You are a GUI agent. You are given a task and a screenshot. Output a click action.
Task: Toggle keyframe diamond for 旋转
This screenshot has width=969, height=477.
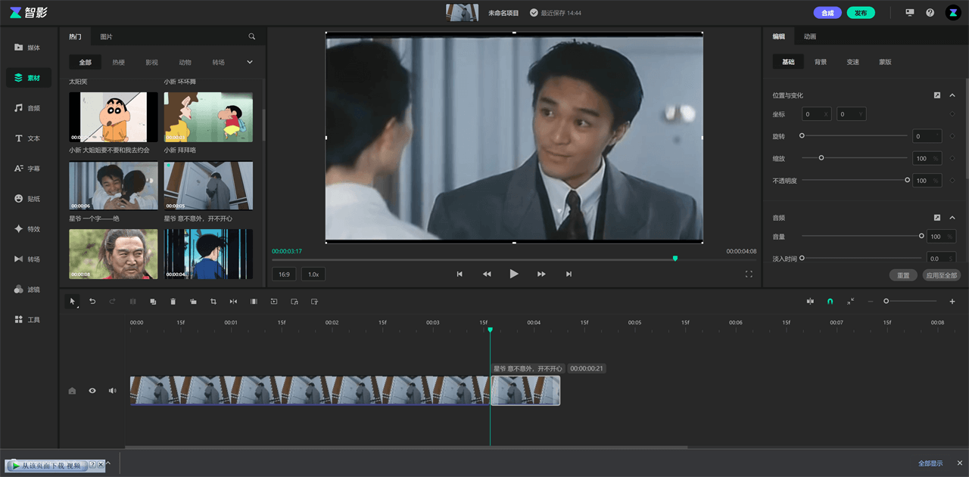click(x=952, y=136)
